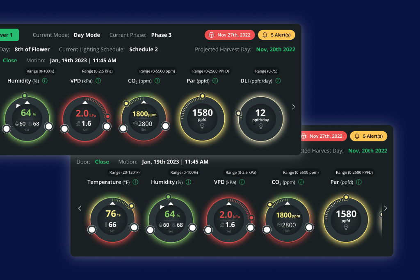Click bell icon in lower panel's alerts badge
420x280 pixels.
[357, 136]
